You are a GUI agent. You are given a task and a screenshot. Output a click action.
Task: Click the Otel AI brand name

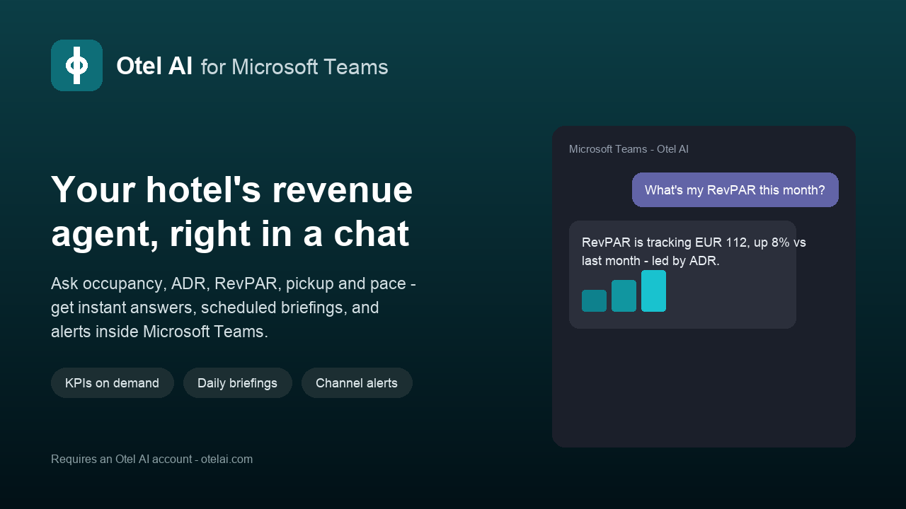[x=154, y=66]
